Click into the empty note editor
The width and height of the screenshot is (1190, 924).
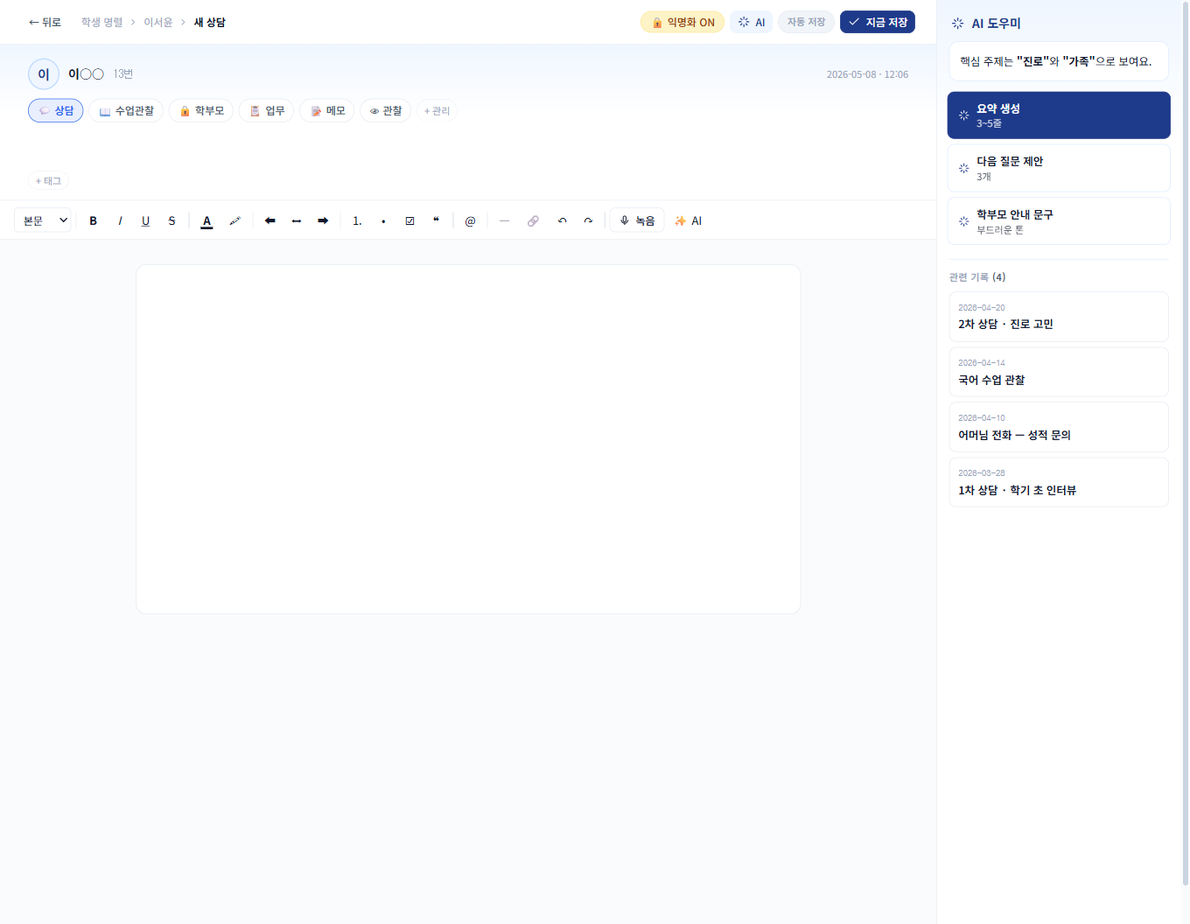pos(468,438)
